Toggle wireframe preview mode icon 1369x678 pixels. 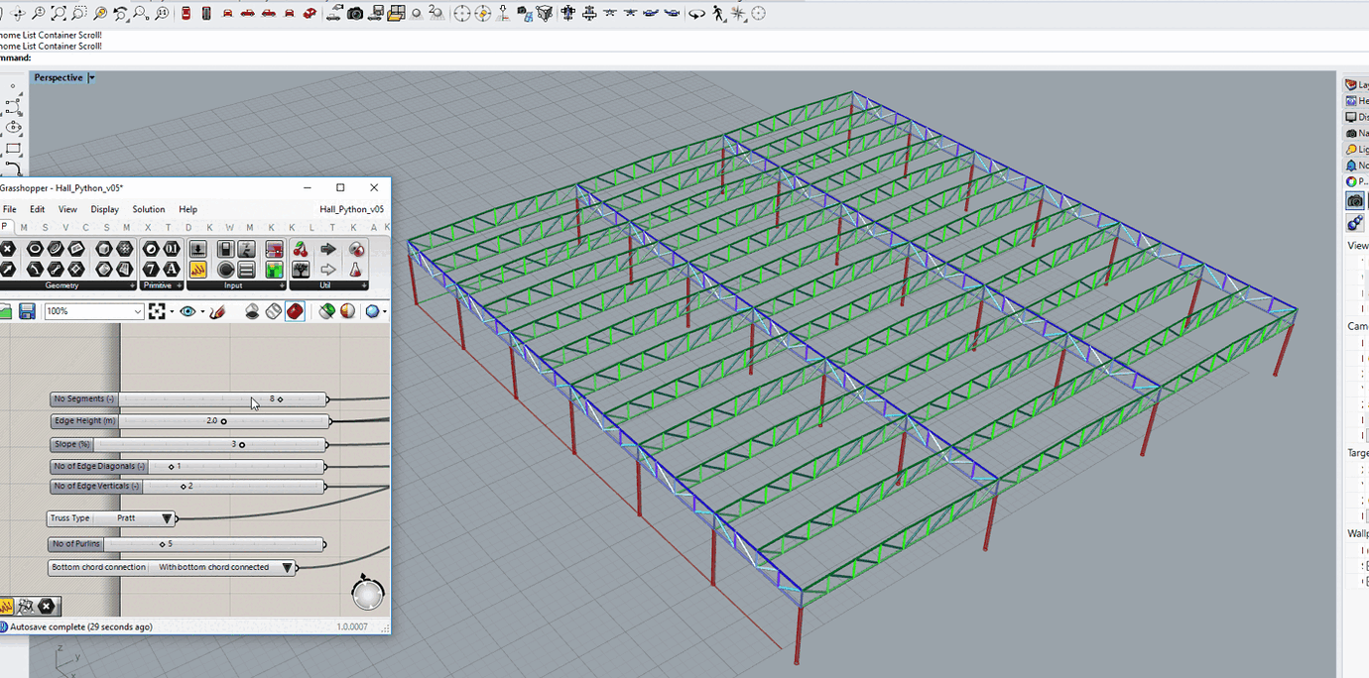[x=273, y=311]
